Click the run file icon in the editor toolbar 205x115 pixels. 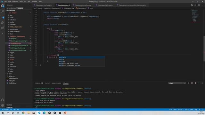195,5
